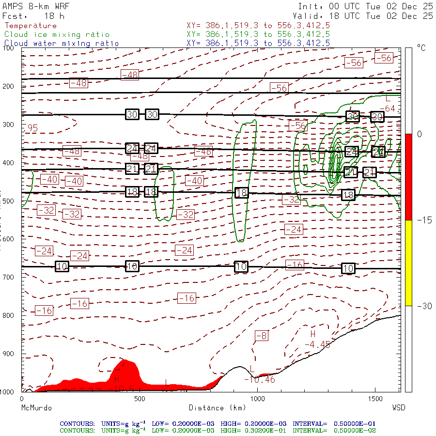This screenshot has width=436, height=436.
Task: Click the °C unit label above colorbar
Action: 421,48
